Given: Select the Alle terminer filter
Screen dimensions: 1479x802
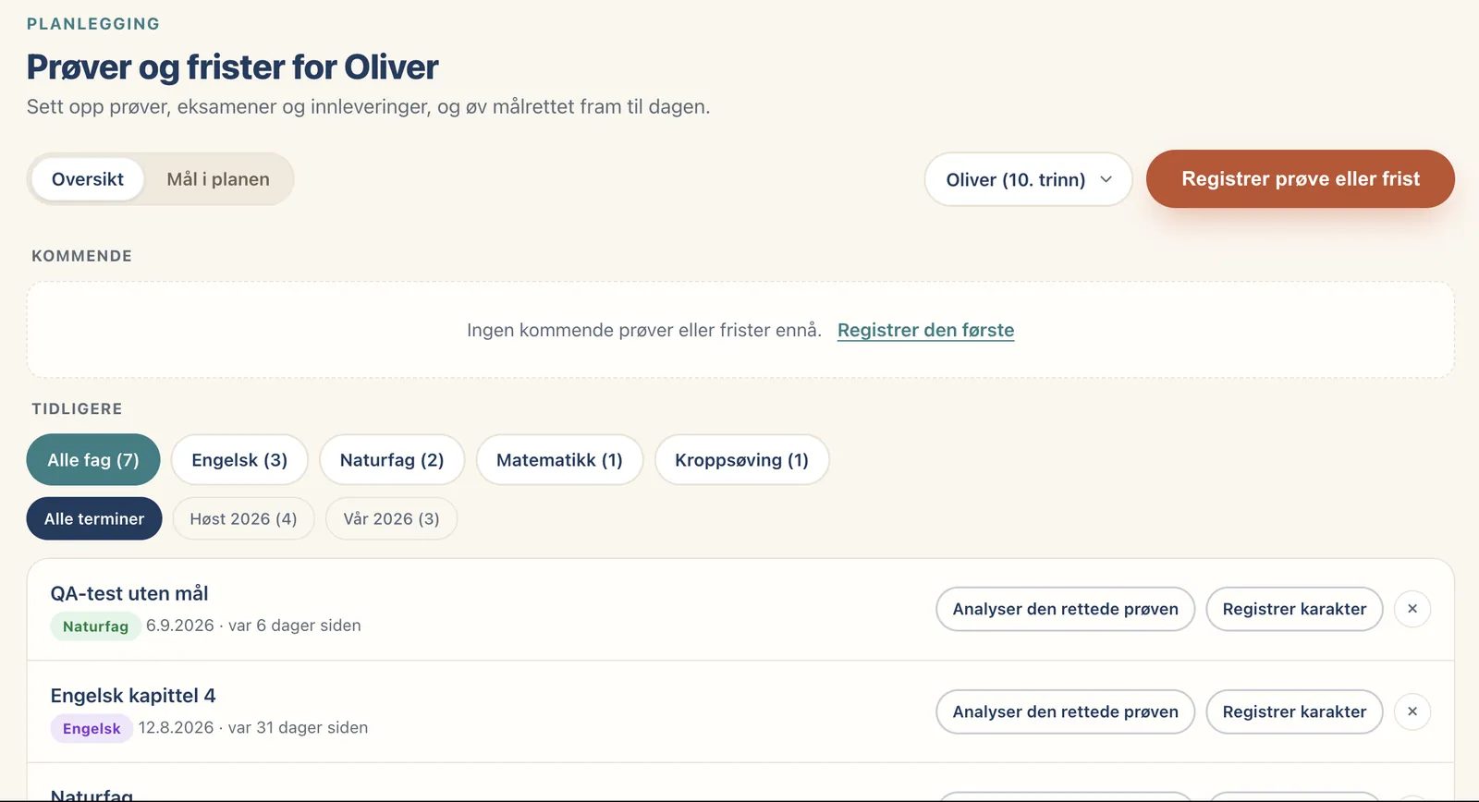Looking at the screenshot, I should pos(94,518).
